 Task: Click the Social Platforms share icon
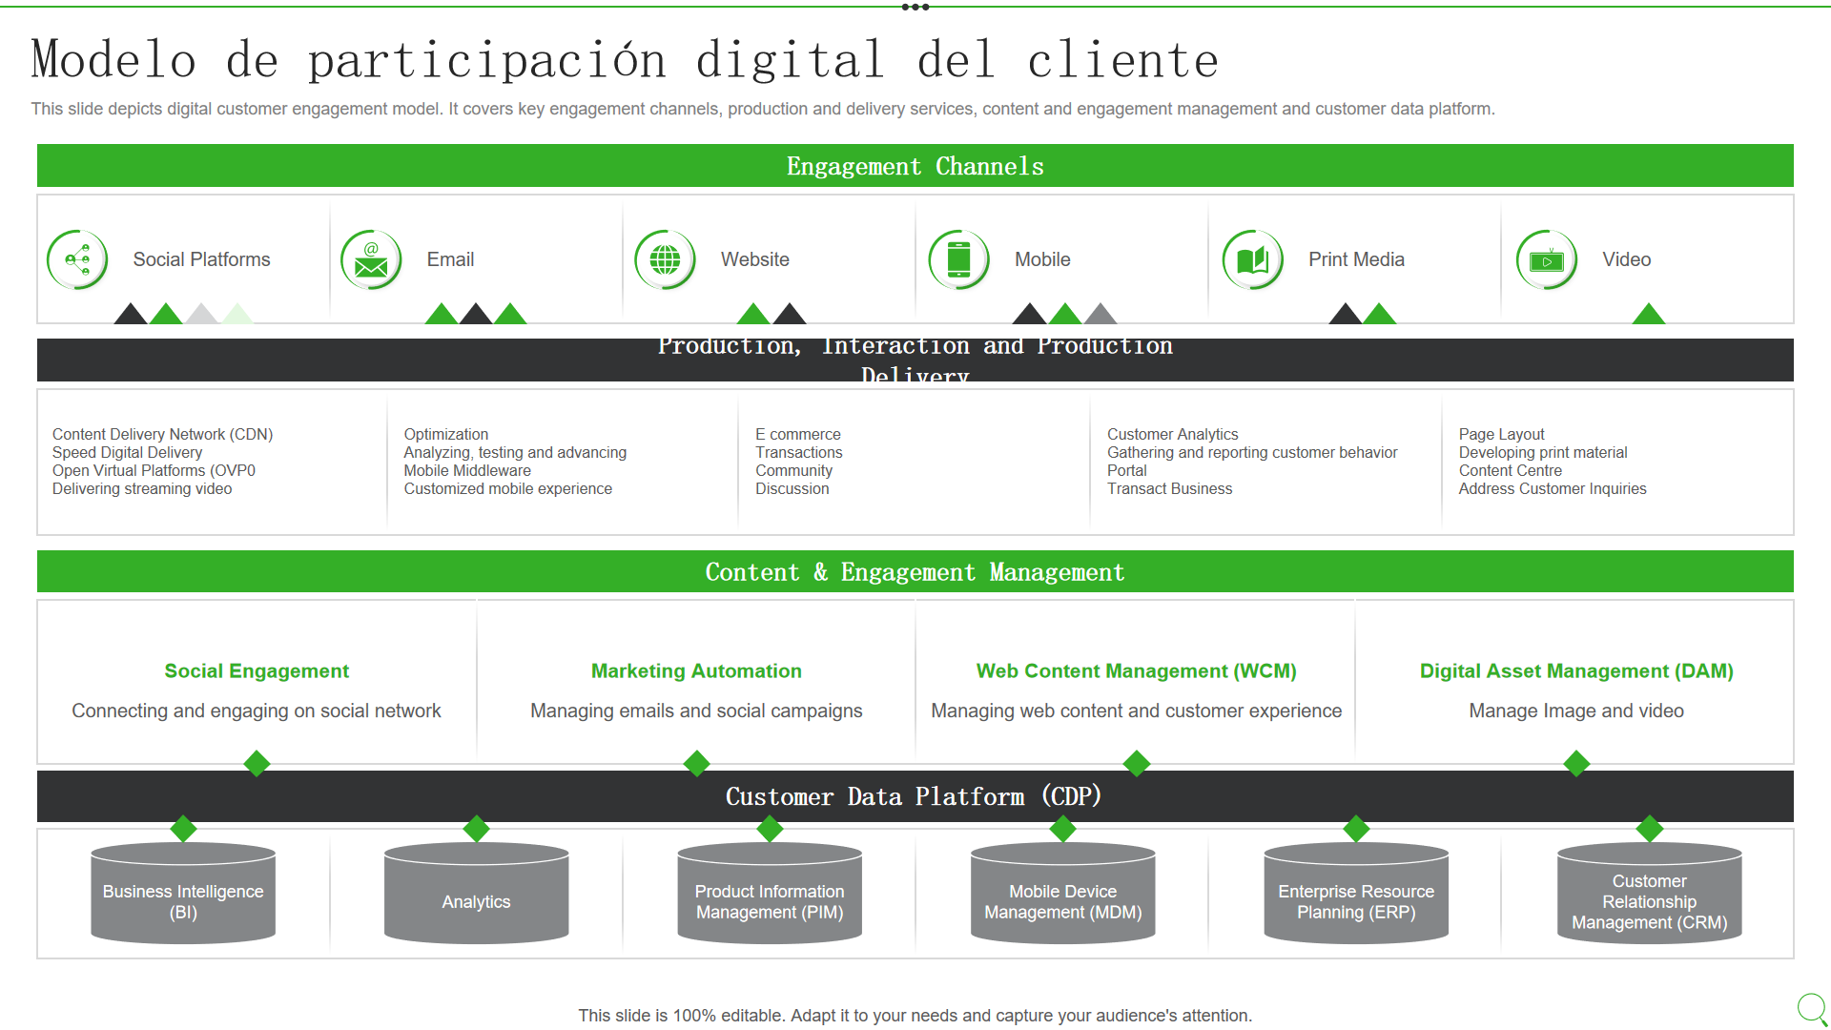[78, 259]
